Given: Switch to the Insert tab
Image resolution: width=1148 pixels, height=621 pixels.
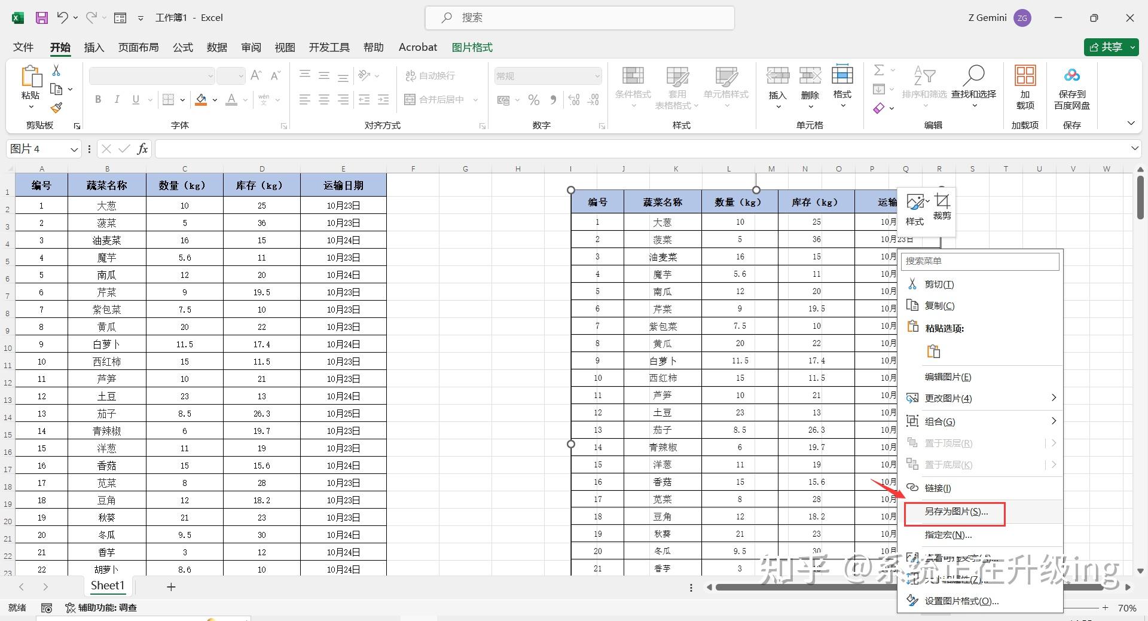Looking at the screenshot, I should tap(94, 47).
